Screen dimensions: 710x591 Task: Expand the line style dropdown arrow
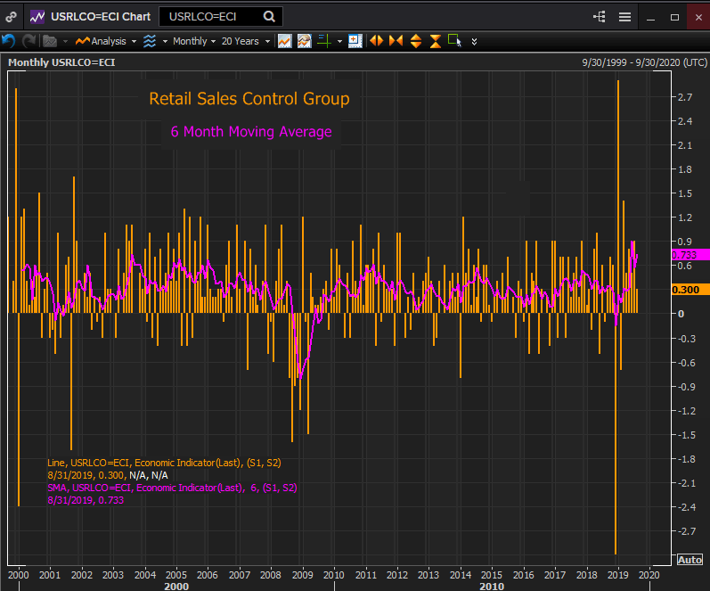165,42
